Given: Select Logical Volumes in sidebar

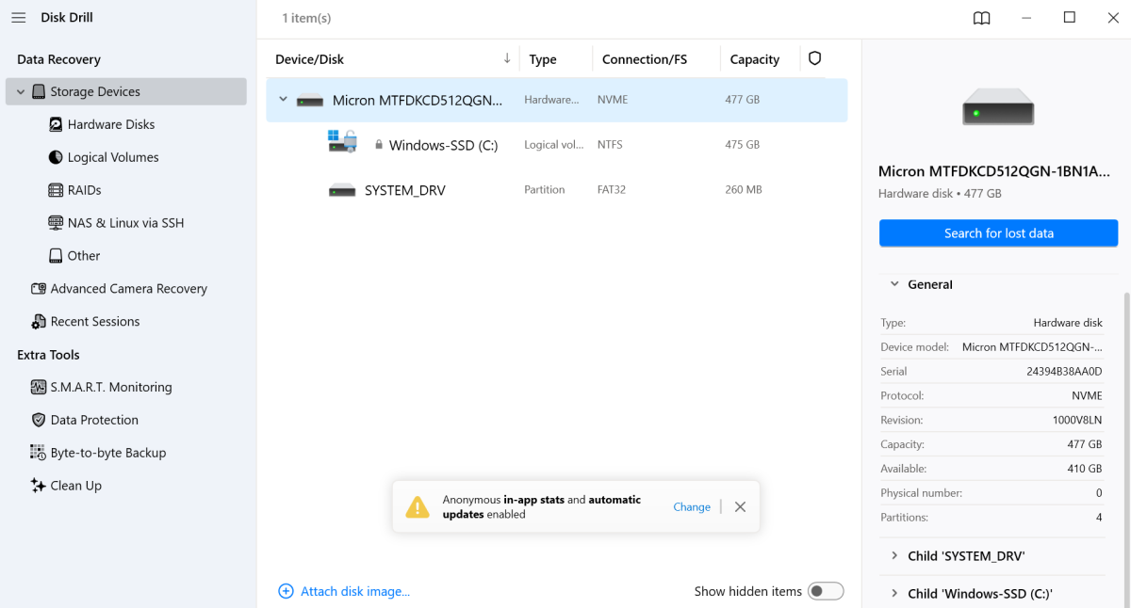Looking at the screenshot, I should point(112,157).
